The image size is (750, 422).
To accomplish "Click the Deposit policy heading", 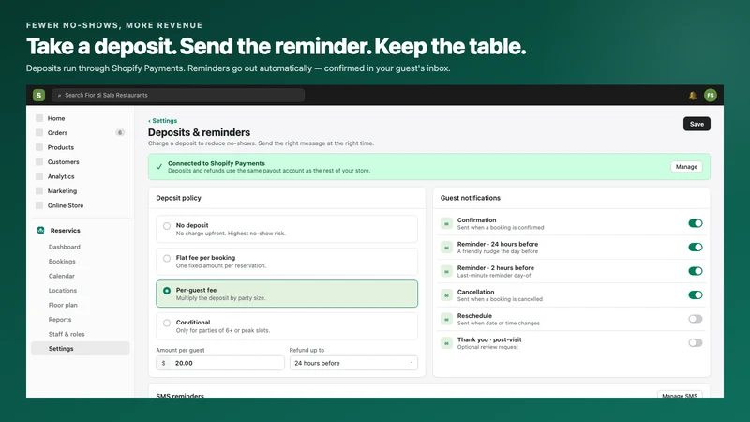I will [178, 198].
